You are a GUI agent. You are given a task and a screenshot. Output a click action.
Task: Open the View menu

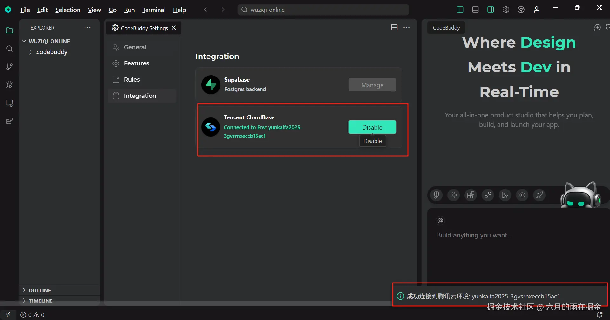pos(94,10)
